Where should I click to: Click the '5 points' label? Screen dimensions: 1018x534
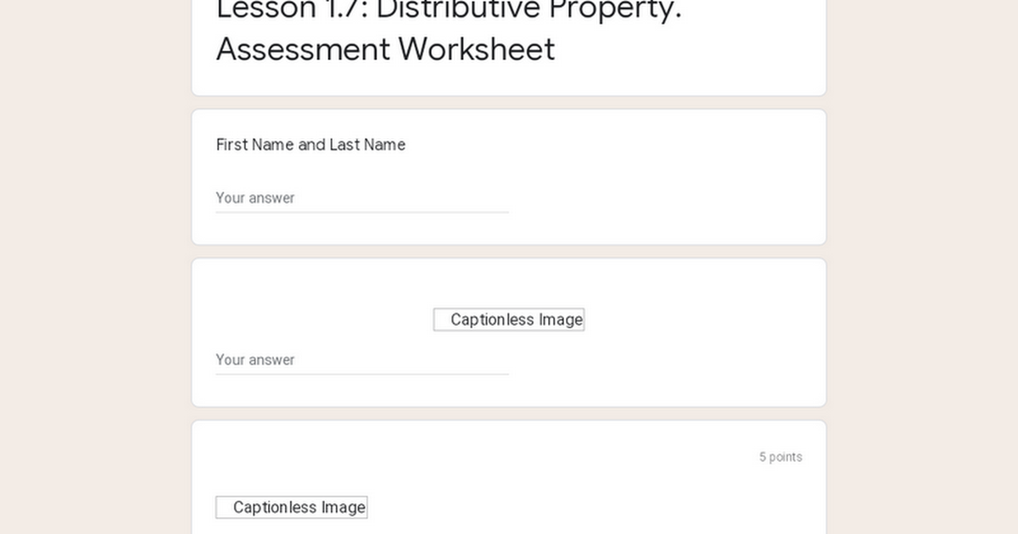pos(780,457)
